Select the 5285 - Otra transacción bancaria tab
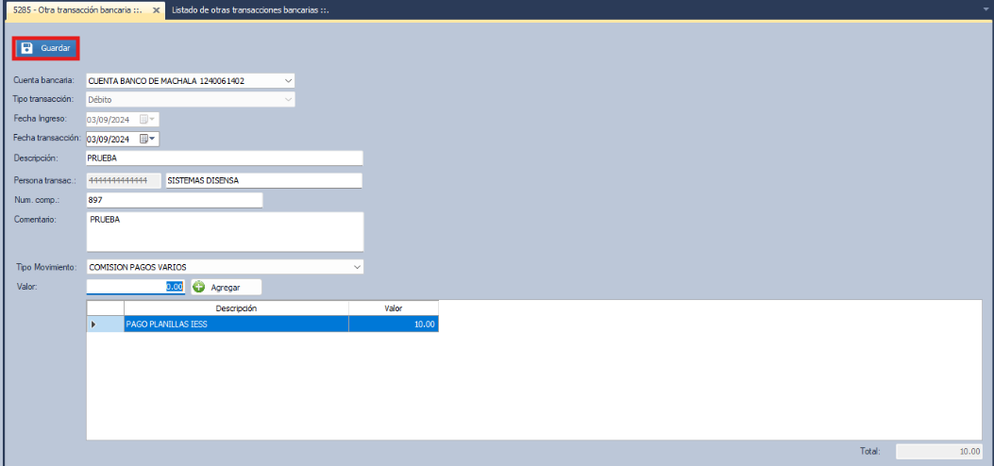 click(76, 8)
